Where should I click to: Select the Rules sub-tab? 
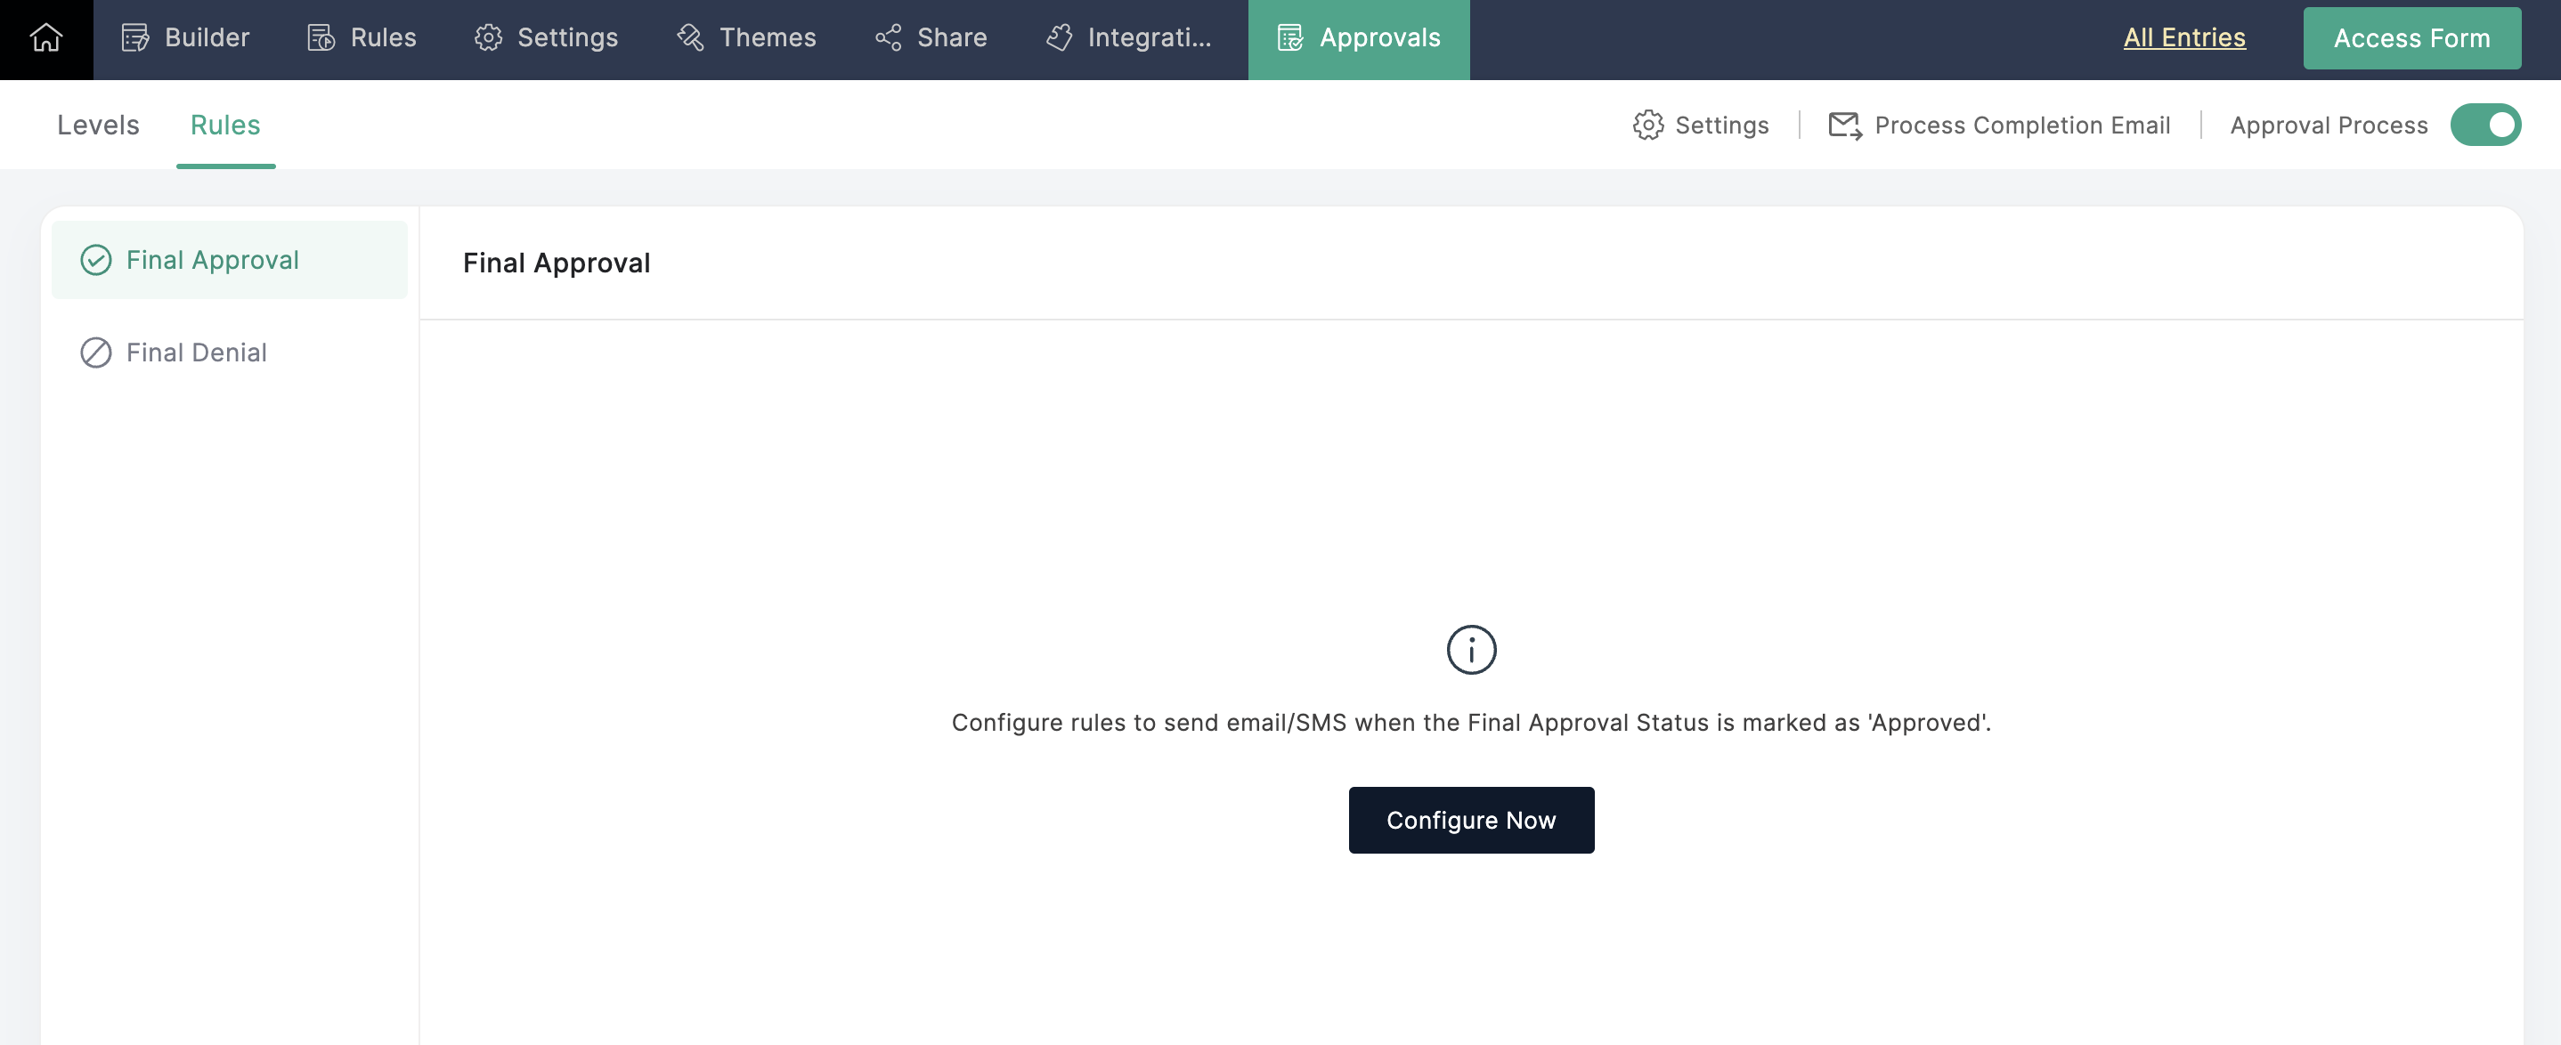tap(224, 126)
